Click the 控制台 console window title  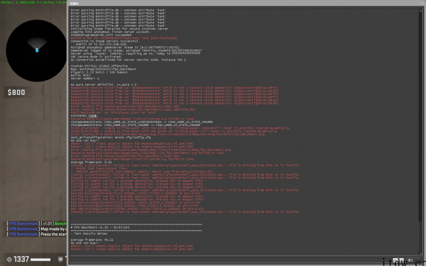click(74, 3)
